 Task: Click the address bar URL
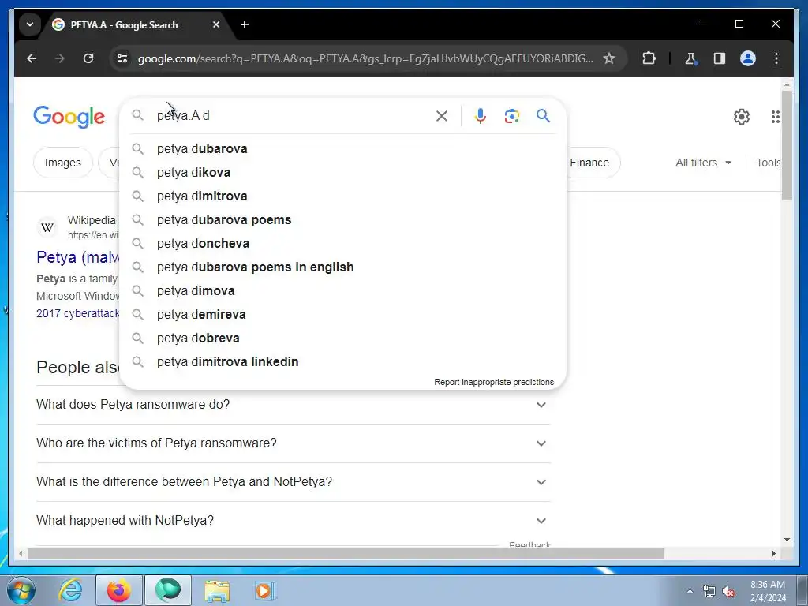(x=365, y=58)
